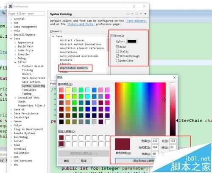Uncheck the Bold checkbox
The height and width of the screenshot is (173, 212).
tap(117, 47)
